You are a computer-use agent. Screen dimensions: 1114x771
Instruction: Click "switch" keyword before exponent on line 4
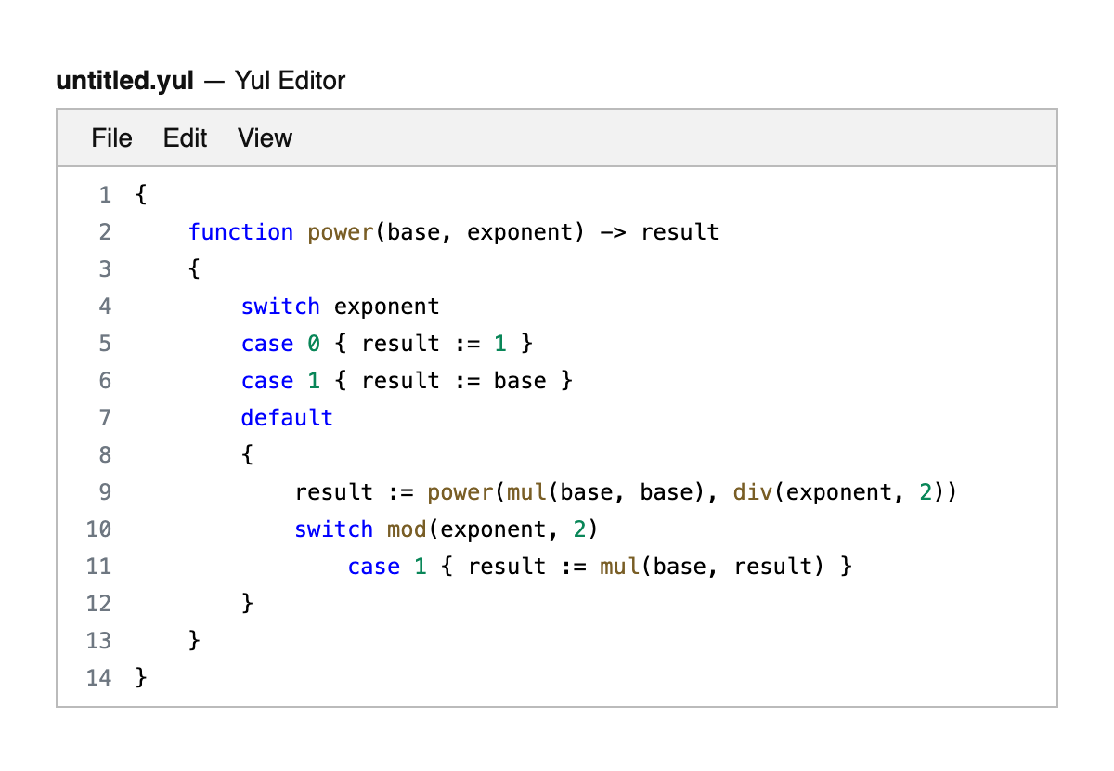click(x=280, y=307)
